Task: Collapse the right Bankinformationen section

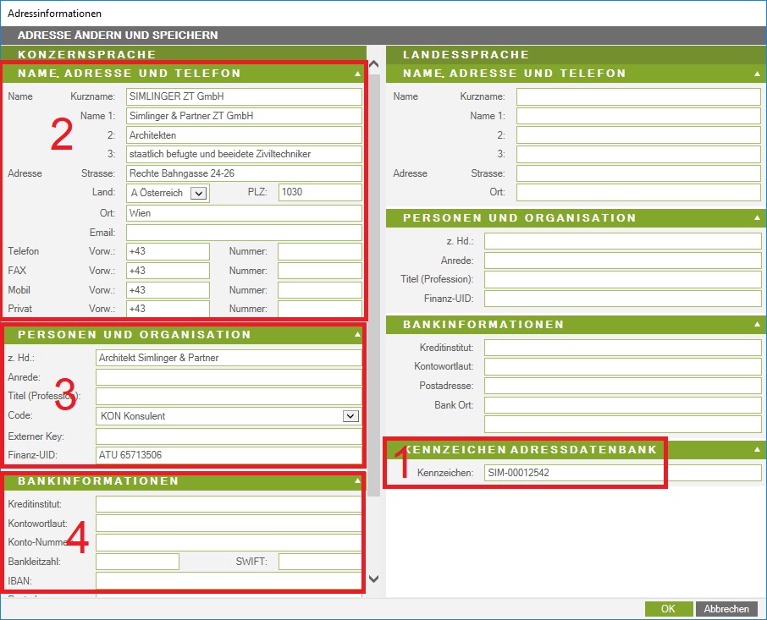Action: click(757, 325)
